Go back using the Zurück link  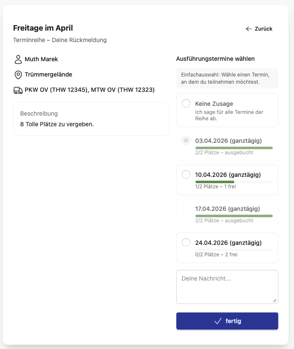coord(259,29)
